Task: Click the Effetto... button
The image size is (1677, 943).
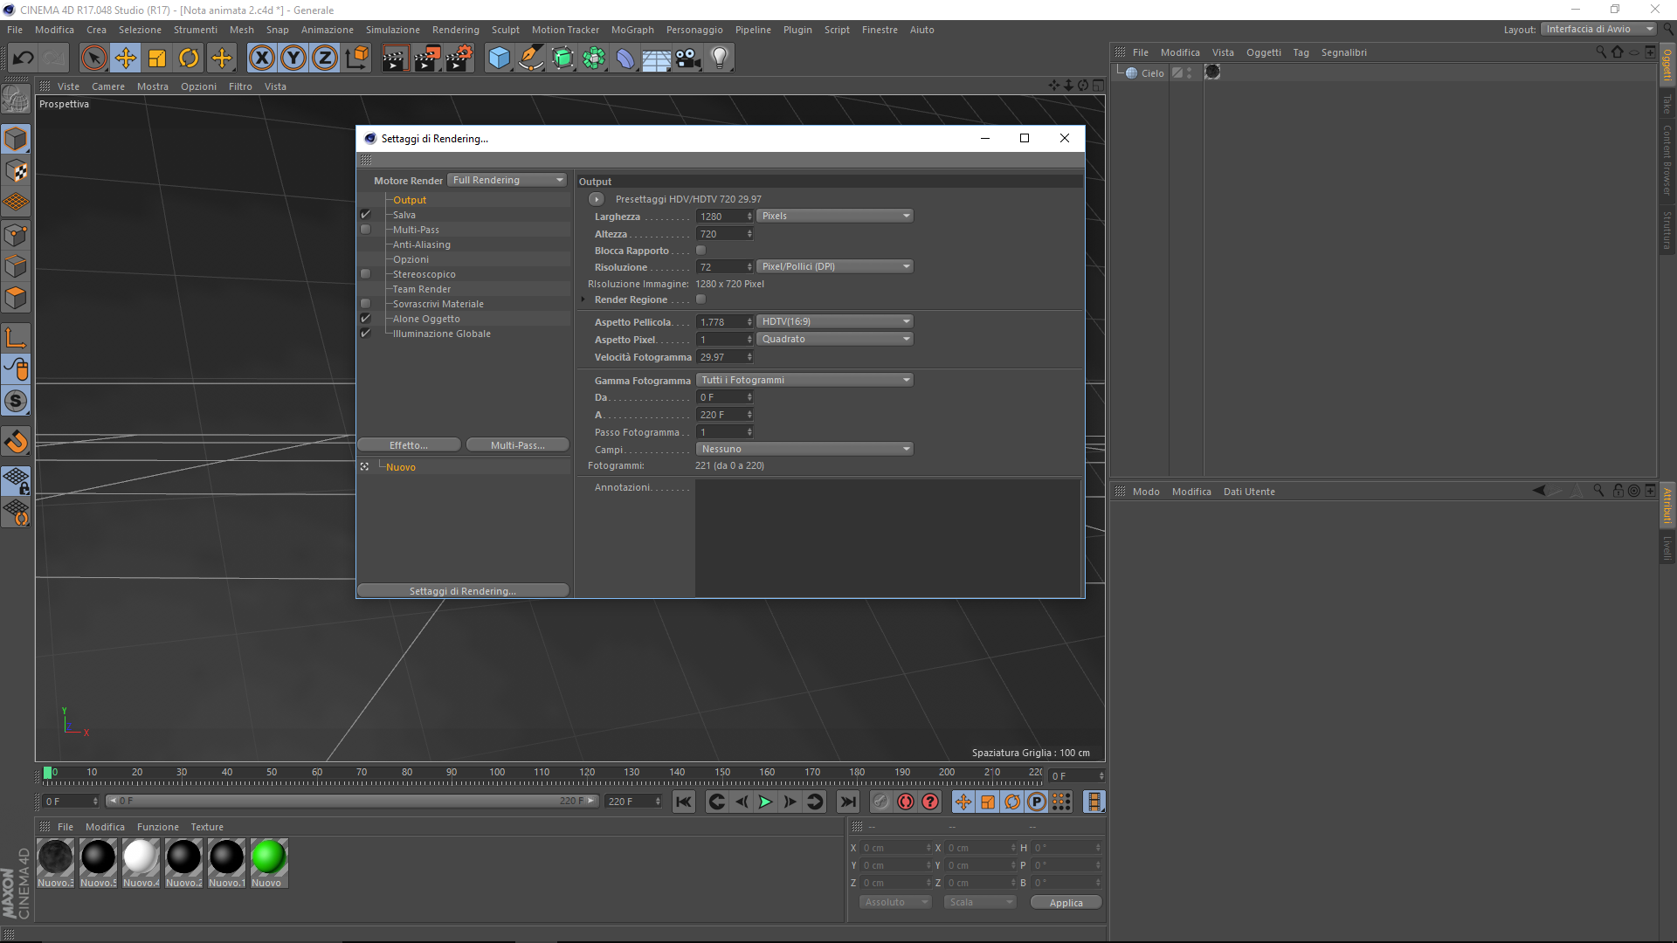Action: tap(409, 445)
